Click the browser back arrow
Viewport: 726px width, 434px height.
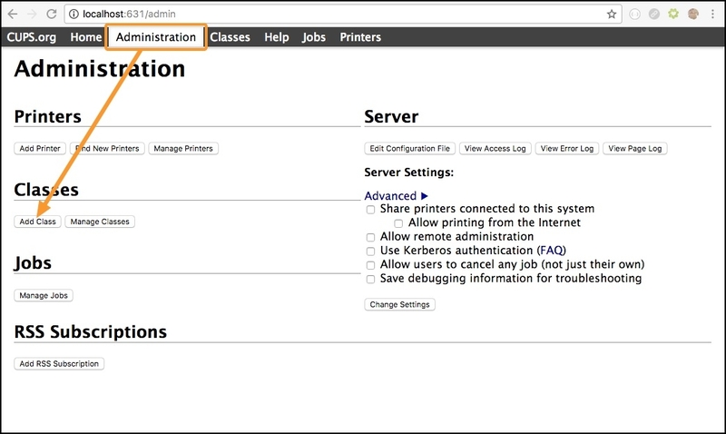[x=11, y=15]
